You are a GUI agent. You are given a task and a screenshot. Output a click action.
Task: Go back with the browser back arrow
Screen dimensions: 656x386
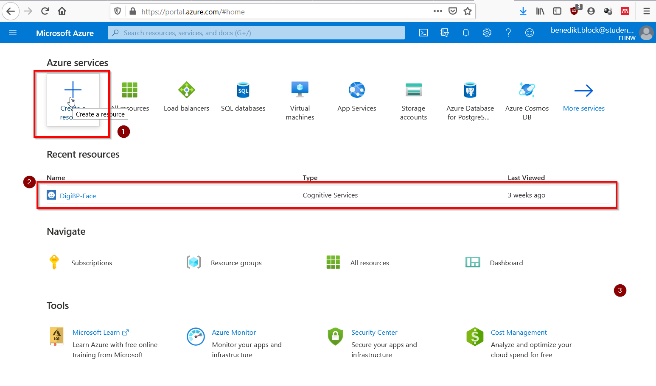[x=11, y=11]
